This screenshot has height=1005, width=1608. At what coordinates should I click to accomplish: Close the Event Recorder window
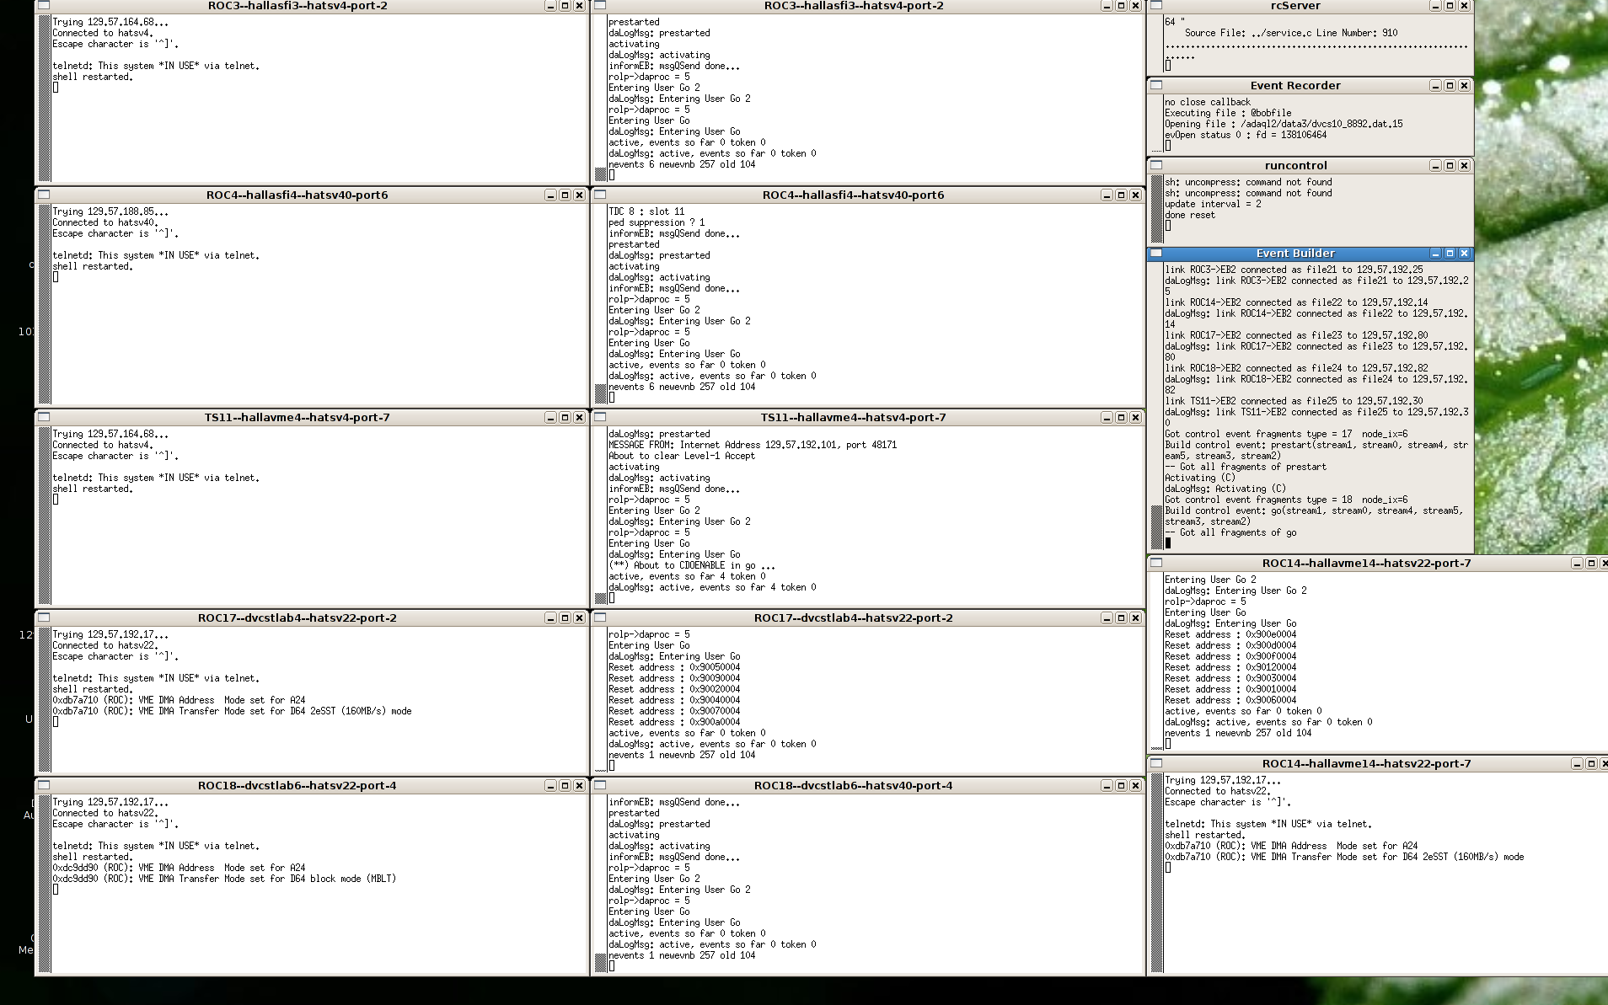(x=1464, y=85)
